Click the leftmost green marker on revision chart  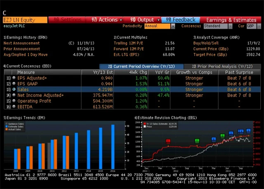pyautogui.click(x=197, y=141)
